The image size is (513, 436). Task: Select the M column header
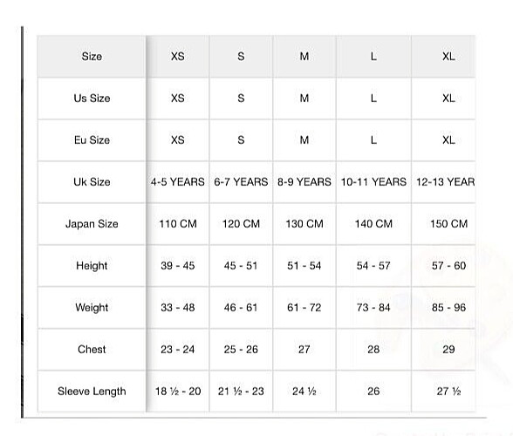click(304, 57)
